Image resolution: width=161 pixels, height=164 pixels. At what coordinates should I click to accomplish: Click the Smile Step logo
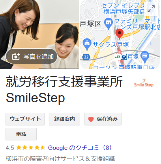[144, 83]
